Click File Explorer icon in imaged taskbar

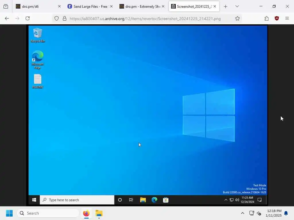tap(143, 200)
